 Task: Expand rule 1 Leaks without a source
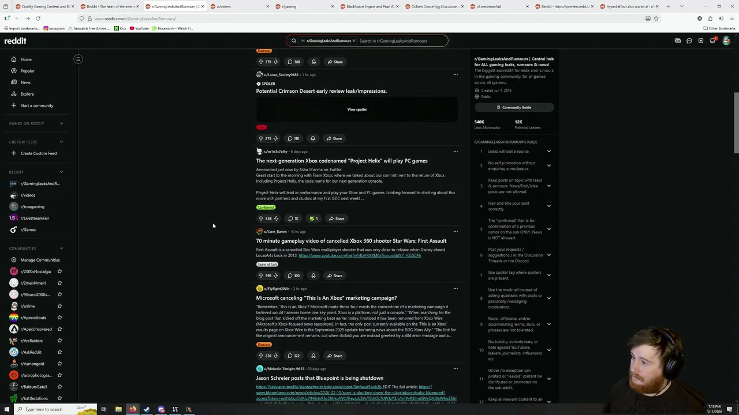click(549, 152)
